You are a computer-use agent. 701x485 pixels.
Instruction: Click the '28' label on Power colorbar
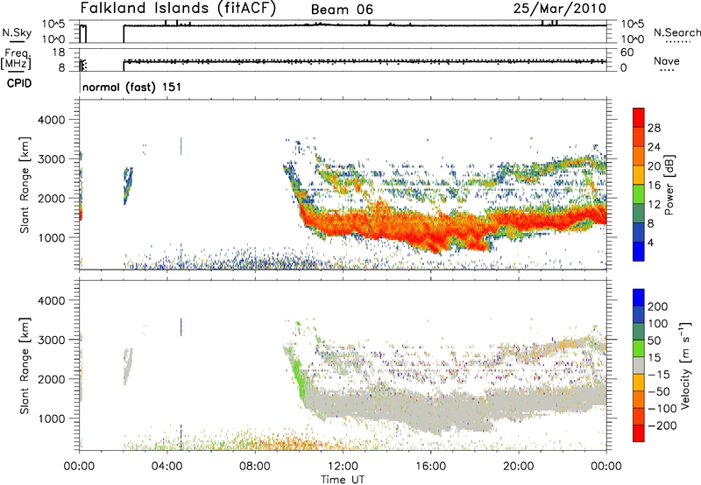click(x=654, y=128)
